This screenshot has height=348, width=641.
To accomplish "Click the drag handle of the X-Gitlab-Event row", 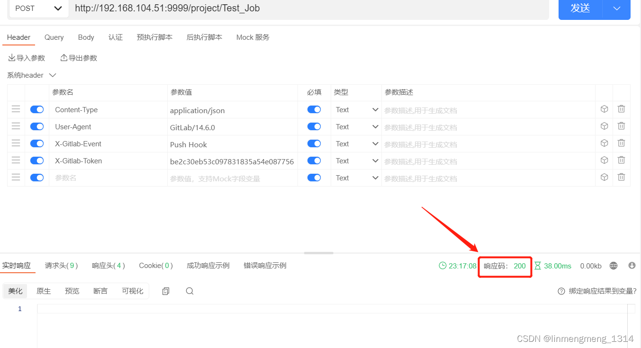I will tap(16, 143).
